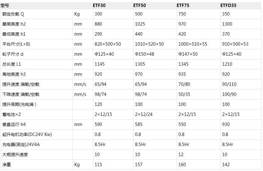
Task: Click ETF30 platform size 820×500×50
Action: point(108,44)
